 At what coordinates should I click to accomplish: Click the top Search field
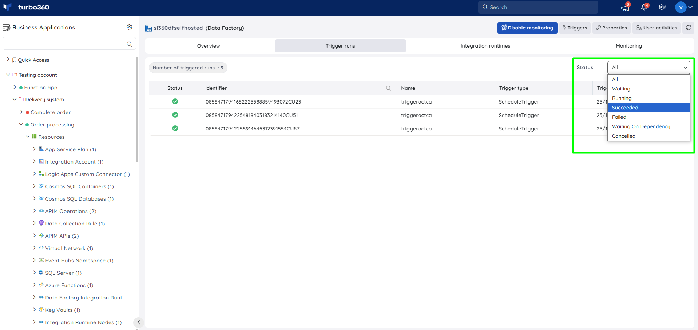[538, 7]
